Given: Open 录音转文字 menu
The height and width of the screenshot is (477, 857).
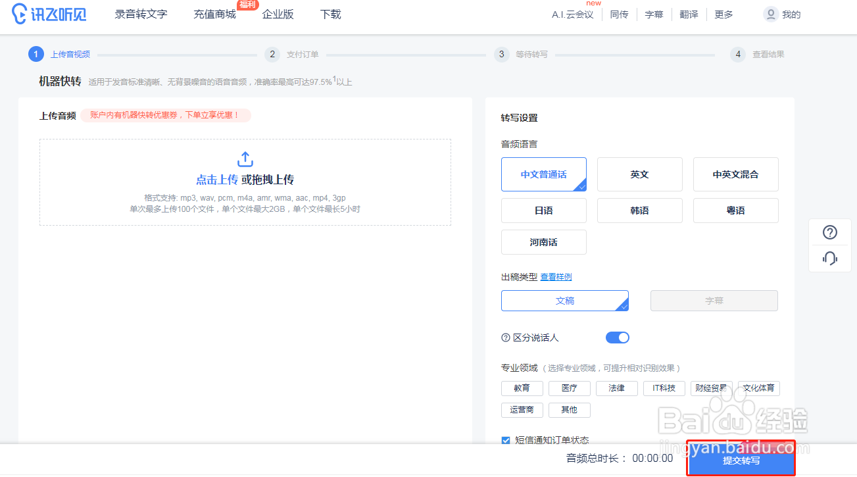Looking at the screenshot, I should pos(141,14).
